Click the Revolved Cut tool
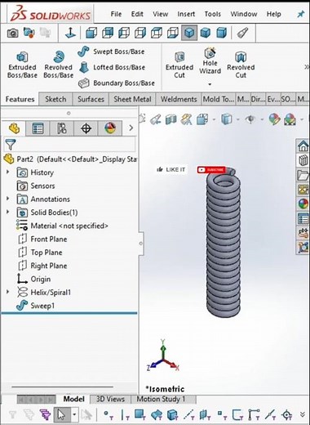Screen dimensions: 310x425 [241, 65]
